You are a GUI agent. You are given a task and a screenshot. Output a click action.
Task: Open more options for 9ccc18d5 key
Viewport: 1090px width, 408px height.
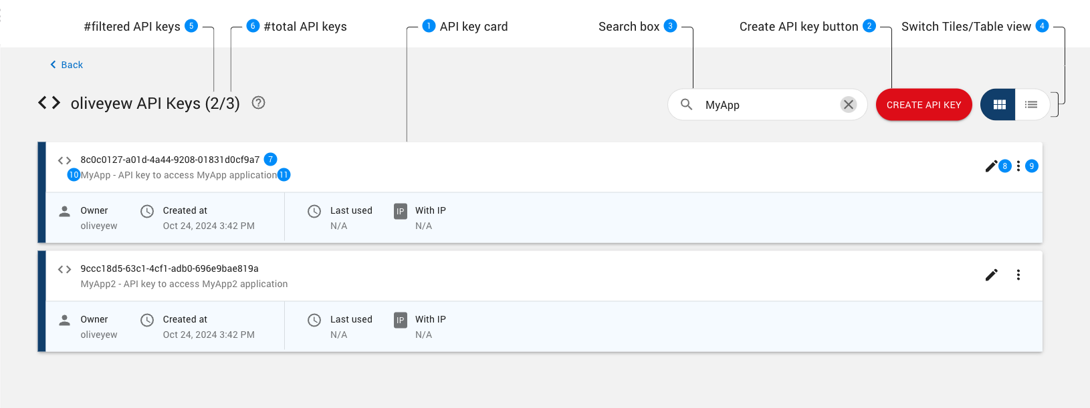click(1018, 275)
